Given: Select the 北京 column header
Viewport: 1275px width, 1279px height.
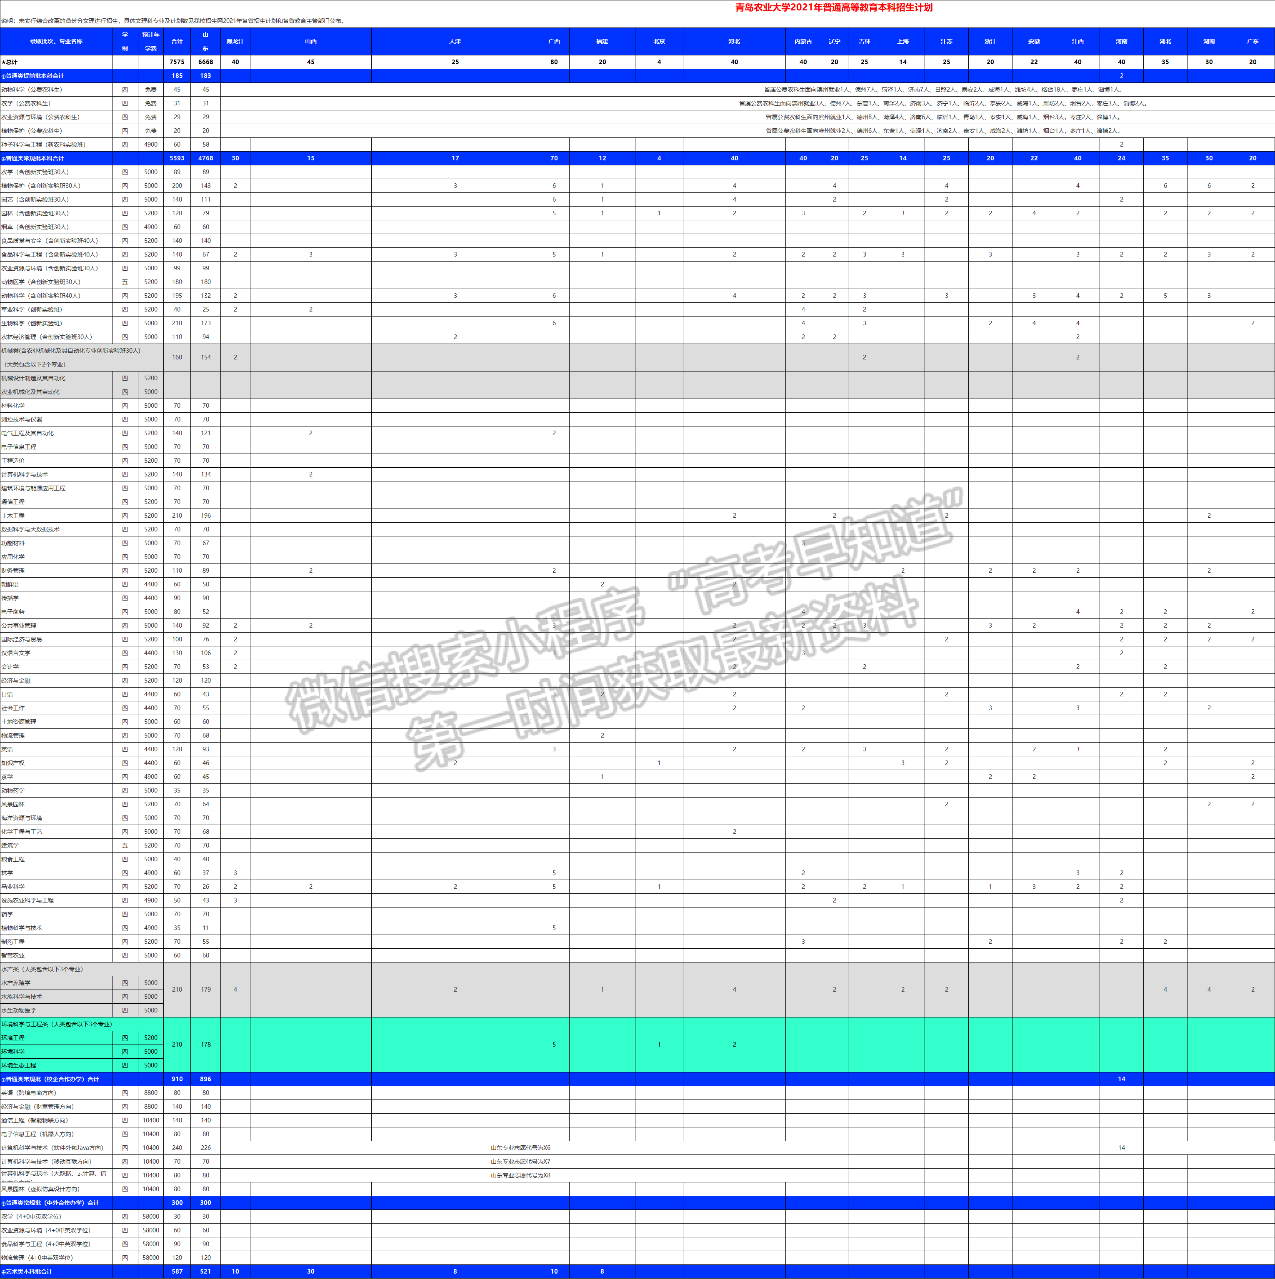Looking at the screenshot, I should pos(659,41).
